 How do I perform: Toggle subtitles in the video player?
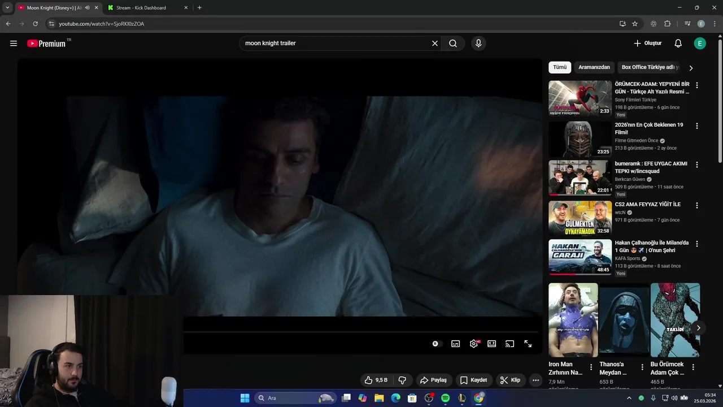456,344
